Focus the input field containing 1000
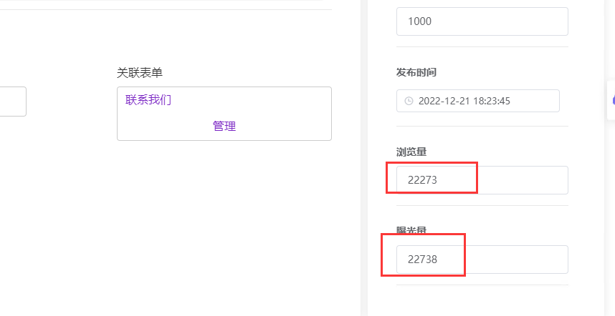This screenshot has height=316, width=615. point(482,21)
